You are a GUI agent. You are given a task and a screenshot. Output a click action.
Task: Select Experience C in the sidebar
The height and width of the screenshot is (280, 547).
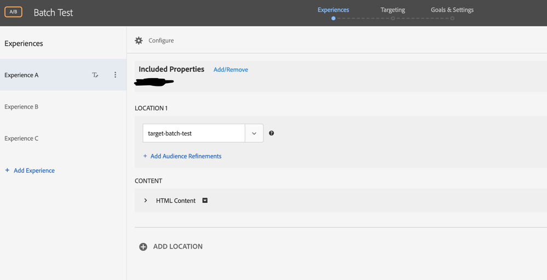click(21, 138)
